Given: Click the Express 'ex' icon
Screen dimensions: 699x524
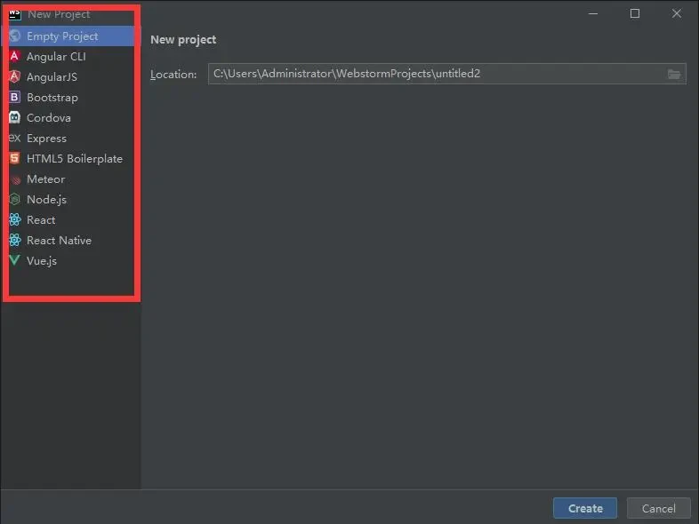Looking at the screenshot, I should pyautogui.click(x=14, y=139).
